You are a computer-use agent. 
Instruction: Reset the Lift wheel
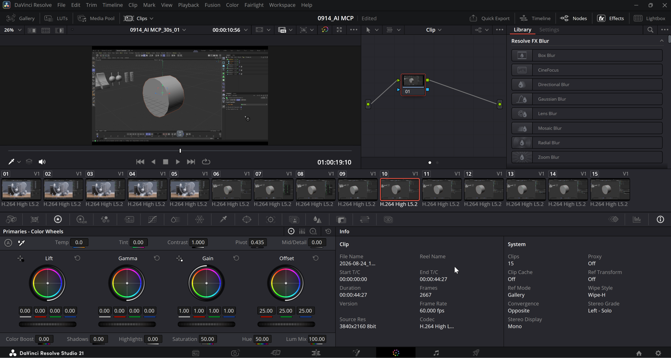(77, 258)
